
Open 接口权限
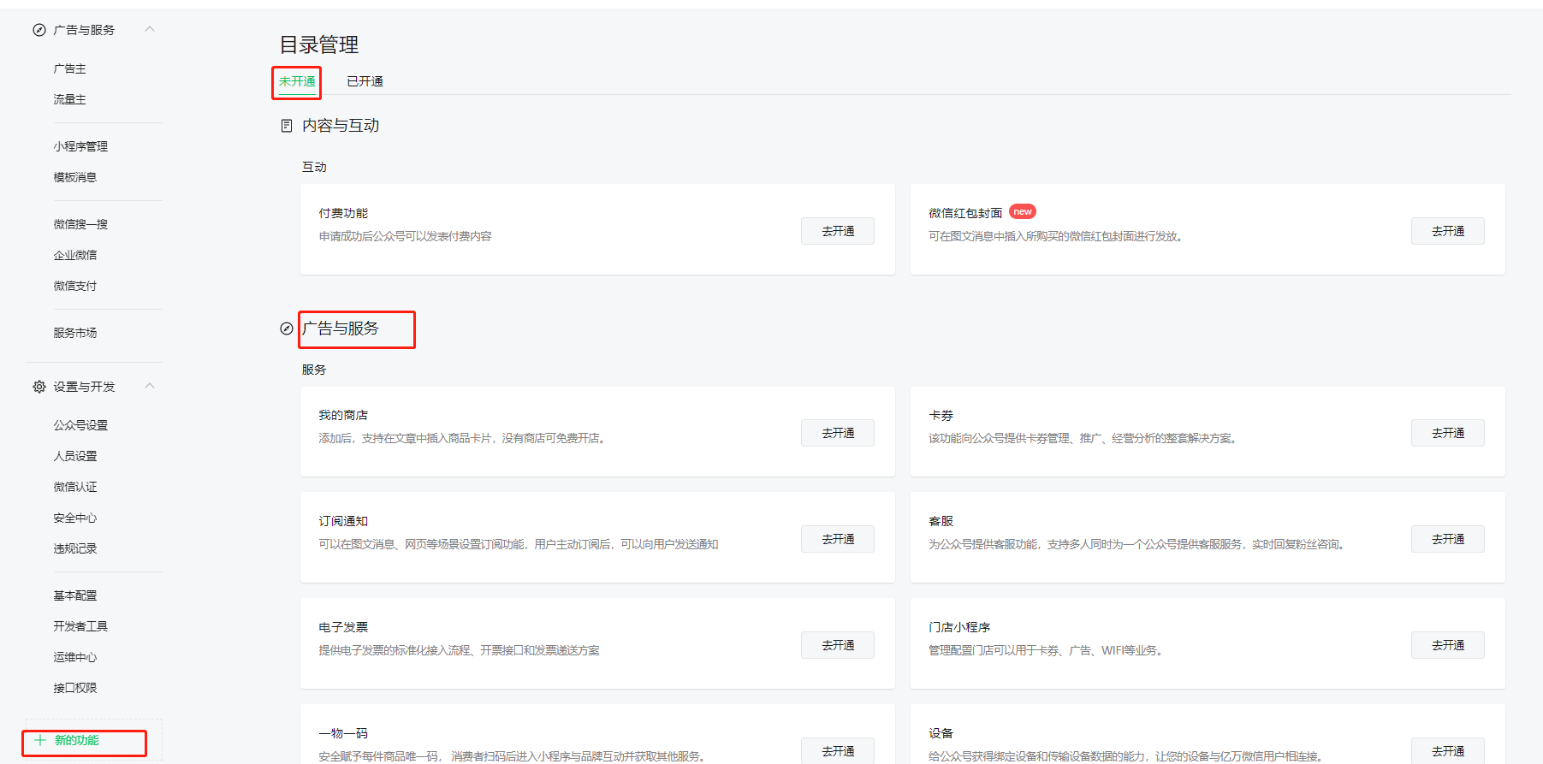coord(75,688)
